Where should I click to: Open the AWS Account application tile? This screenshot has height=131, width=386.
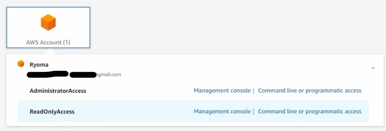[x=48, y=28]
